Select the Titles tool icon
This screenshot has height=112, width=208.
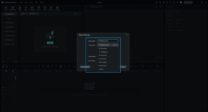26,8
